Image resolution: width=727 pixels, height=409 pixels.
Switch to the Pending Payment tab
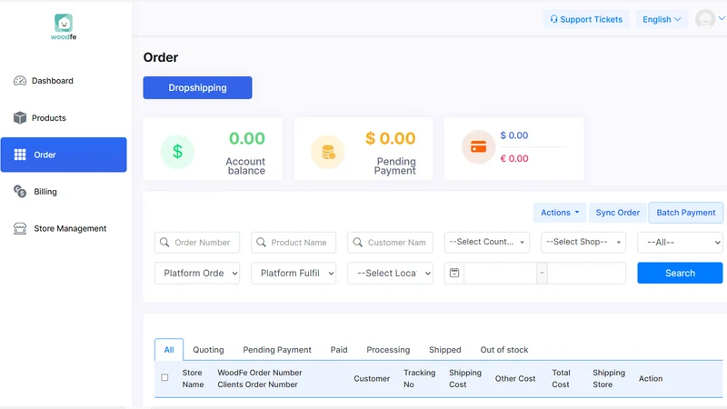277,350
